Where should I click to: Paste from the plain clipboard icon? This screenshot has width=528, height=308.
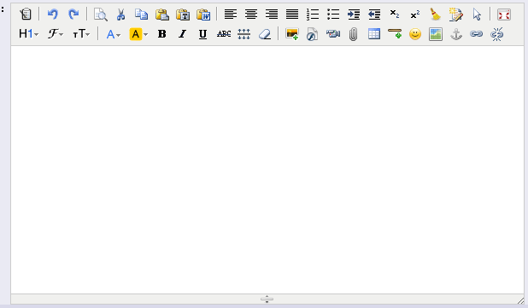pos(162,15)
